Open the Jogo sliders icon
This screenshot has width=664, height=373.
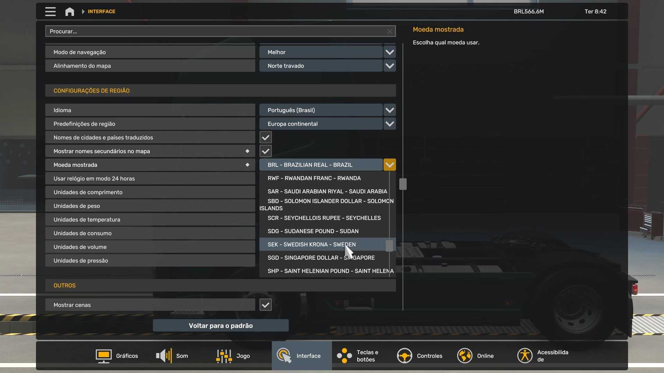click(224, 356)
